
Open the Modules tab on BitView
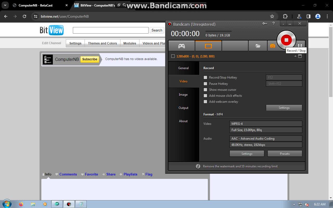tap(130, 43)
